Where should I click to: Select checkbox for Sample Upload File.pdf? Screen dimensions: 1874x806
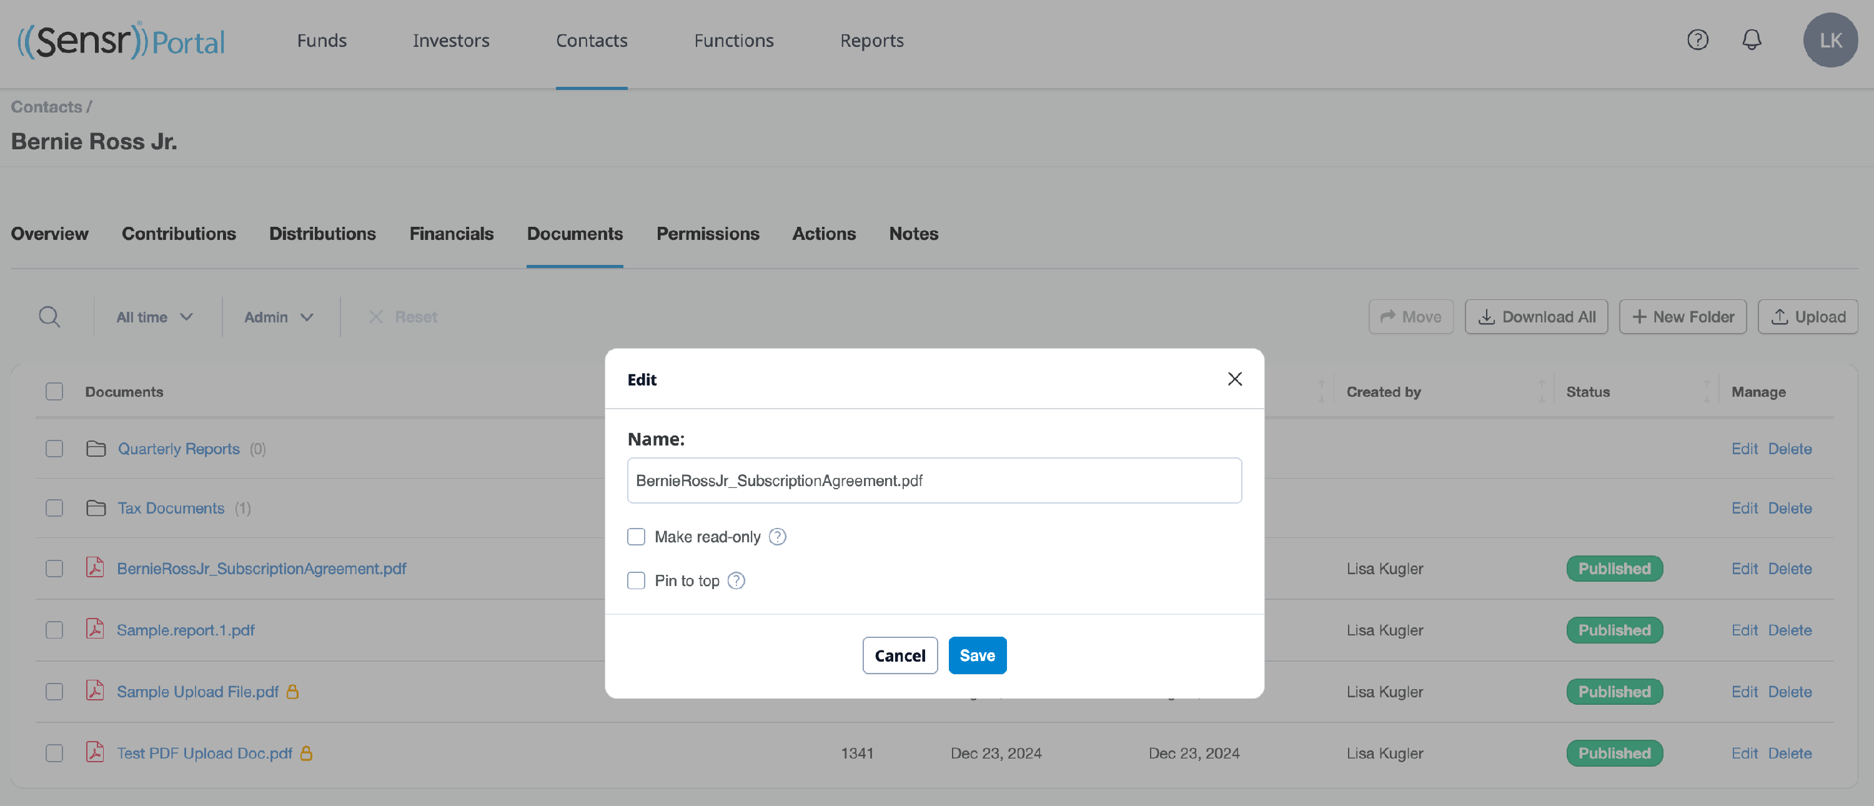(x=54, y=691)
